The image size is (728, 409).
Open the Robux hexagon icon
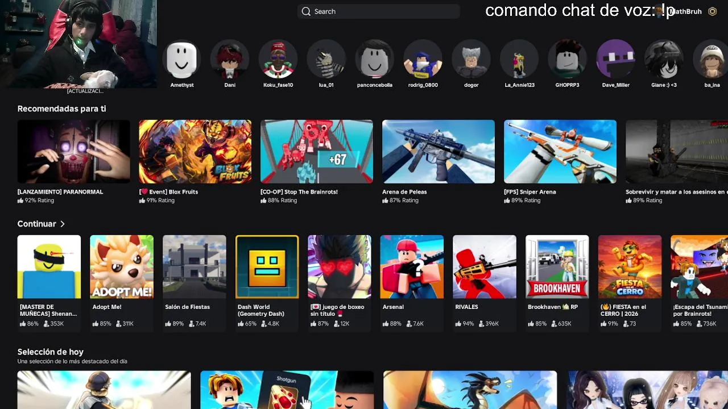point(712,11)
